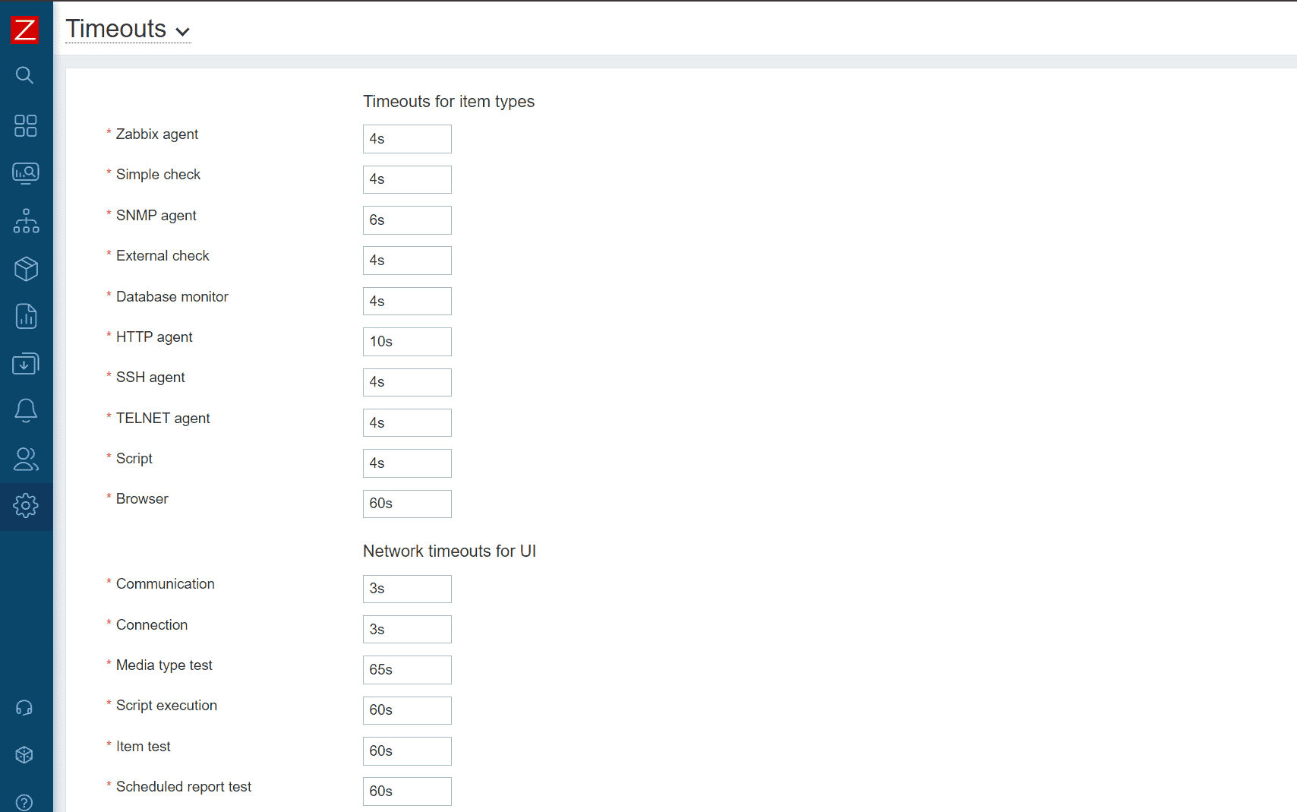Open the Inventory section
The width and height of the screenshot is (1297, 812).
[25, 269]
